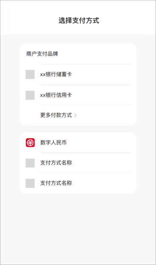Pick the 数字人民币 text label

(53, 143)
